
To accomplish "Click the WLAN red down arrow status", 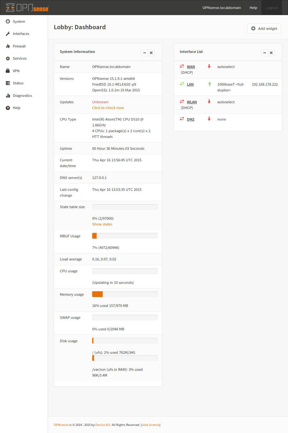I will [209, 102].
